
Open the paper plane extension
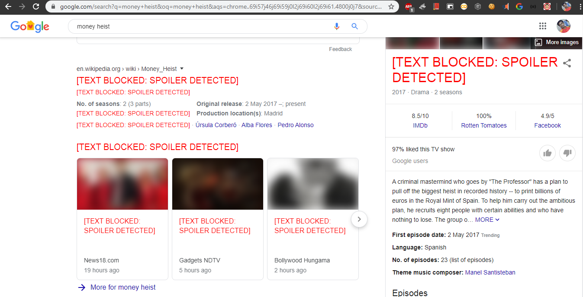422,6
